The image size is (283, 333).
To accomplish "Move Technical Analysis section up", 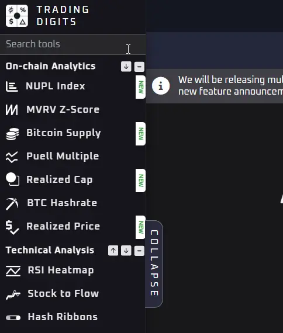I will (x=113, y=251).
